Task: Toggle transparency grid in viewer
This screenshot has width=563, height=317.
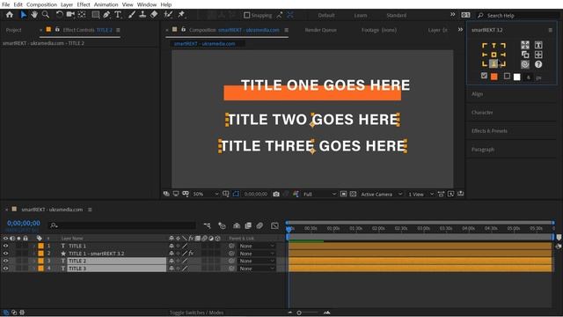Action: pyautogui.click(x=353, y=194)
